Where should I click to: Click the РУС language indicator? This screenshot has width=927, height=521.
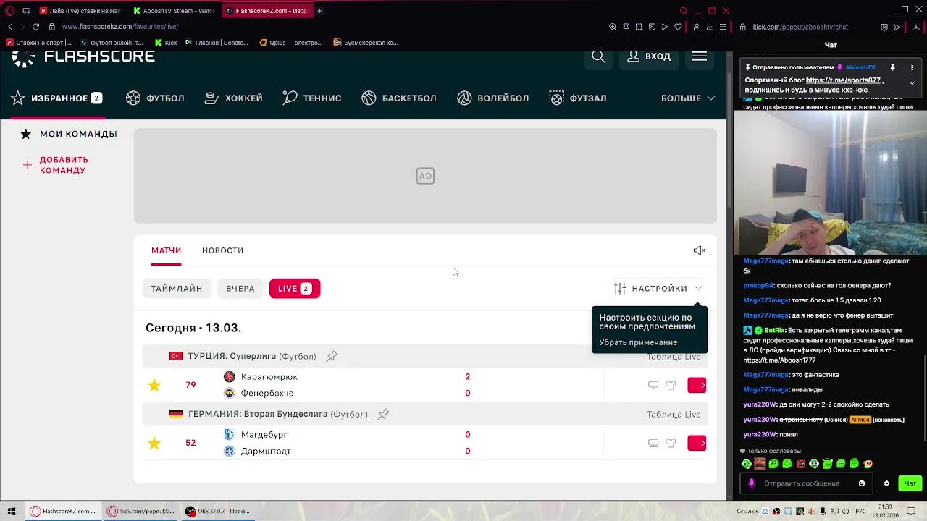[861, 512]
